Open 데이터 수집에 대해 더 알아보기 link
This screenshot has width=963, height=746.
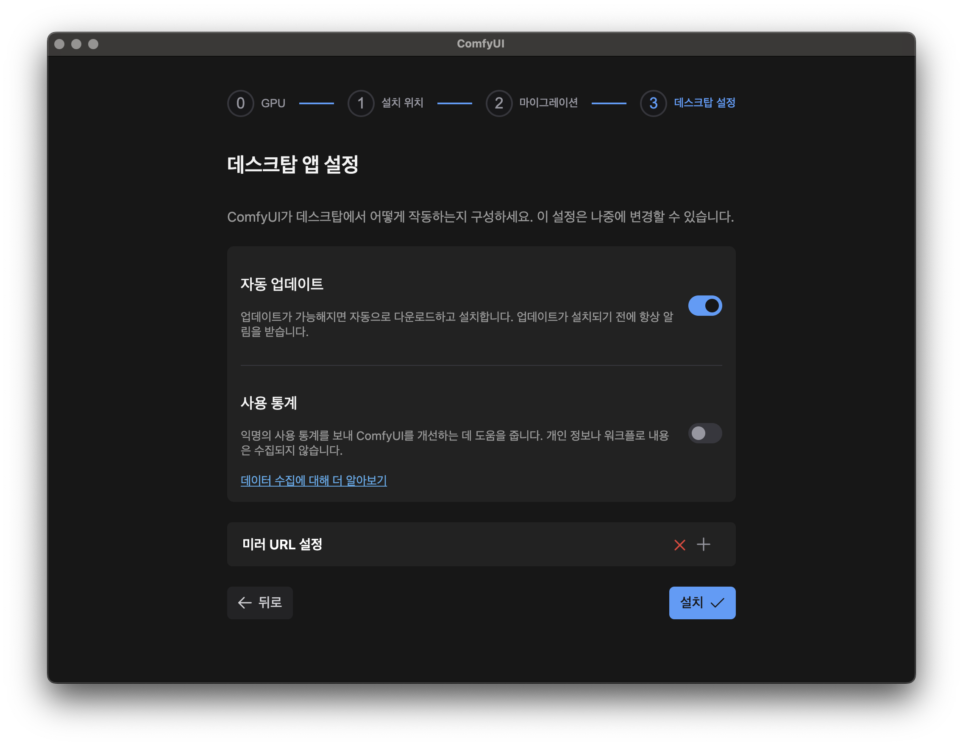[314, 480]
